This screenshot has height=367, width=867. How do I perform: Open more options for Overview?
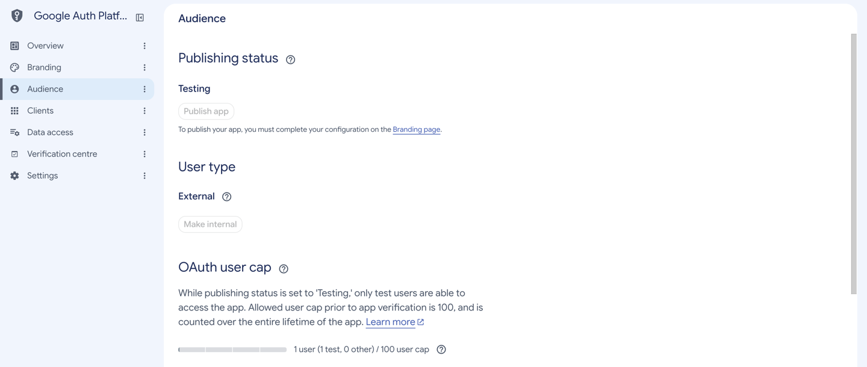(144, 46)
